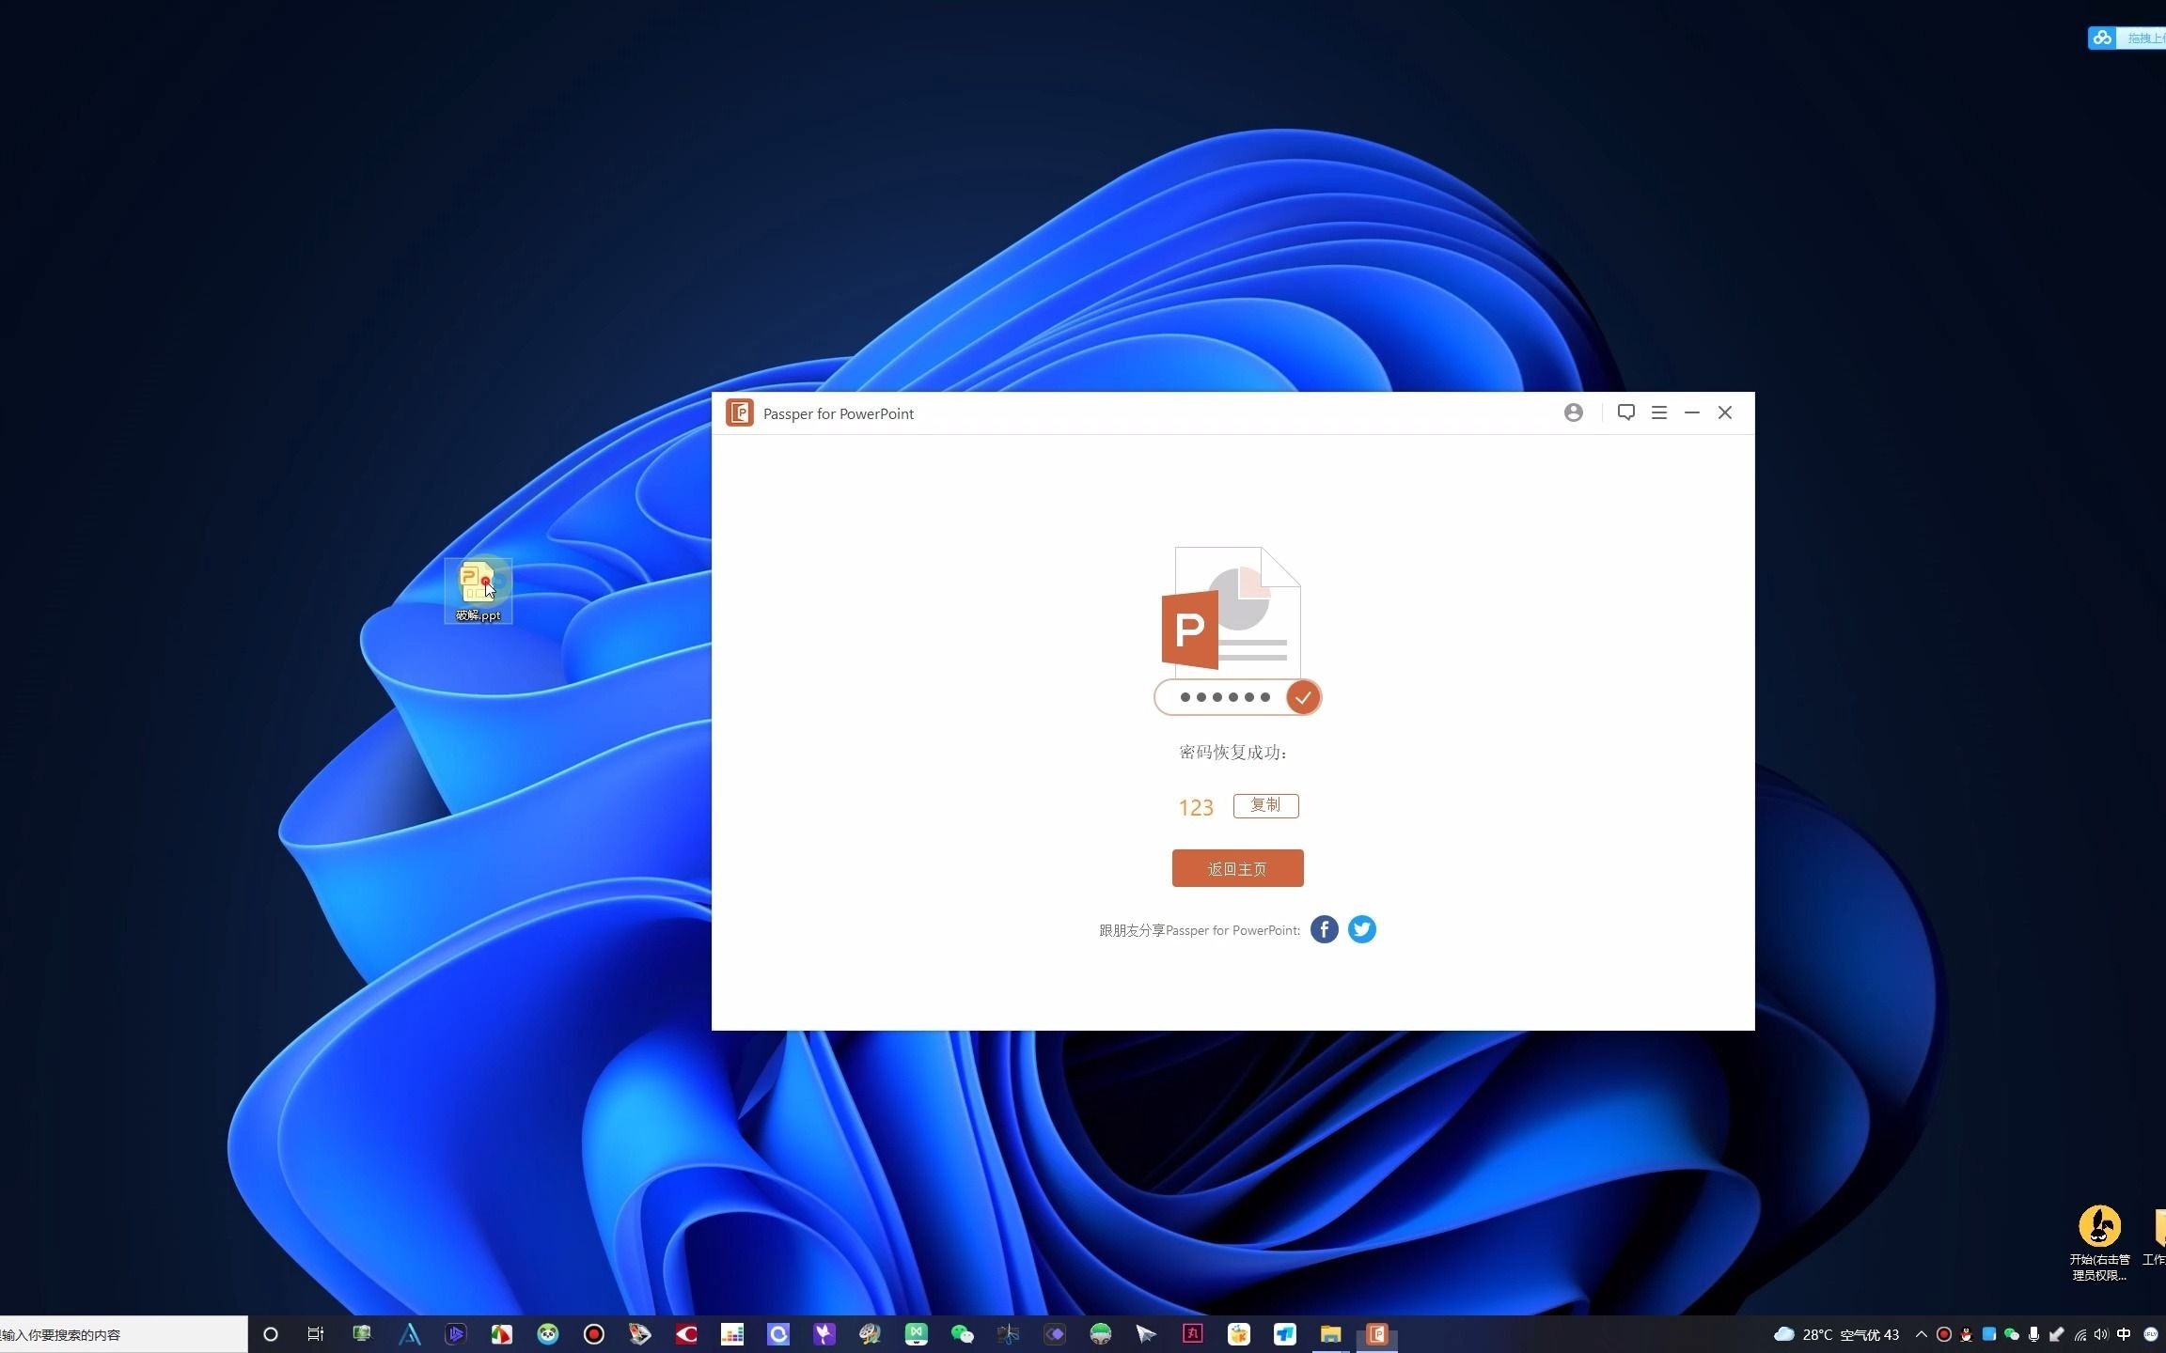Viewport: 2166px width, 1353px height.
Task: Click the Passper app logo in title bar
Action: (x=740, y=412)
